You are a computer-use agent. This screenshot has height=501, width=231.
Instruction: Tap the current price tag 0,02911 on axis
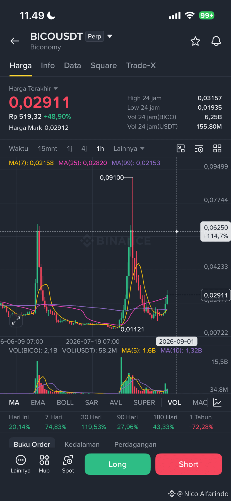pyautogui.click(x=216, y=295)
